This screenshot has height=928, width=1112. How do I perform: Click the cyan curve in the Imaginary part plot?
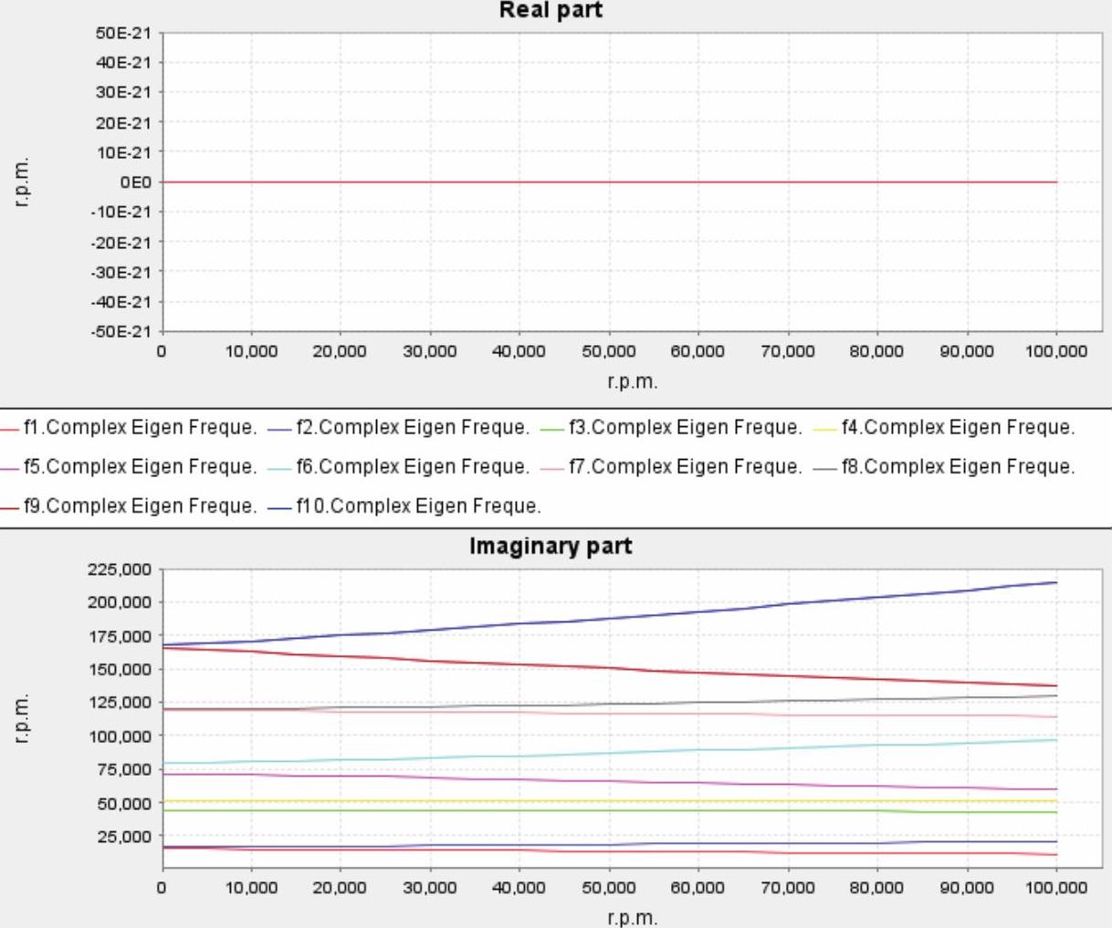pyautogui.click(x=607, y=753)
